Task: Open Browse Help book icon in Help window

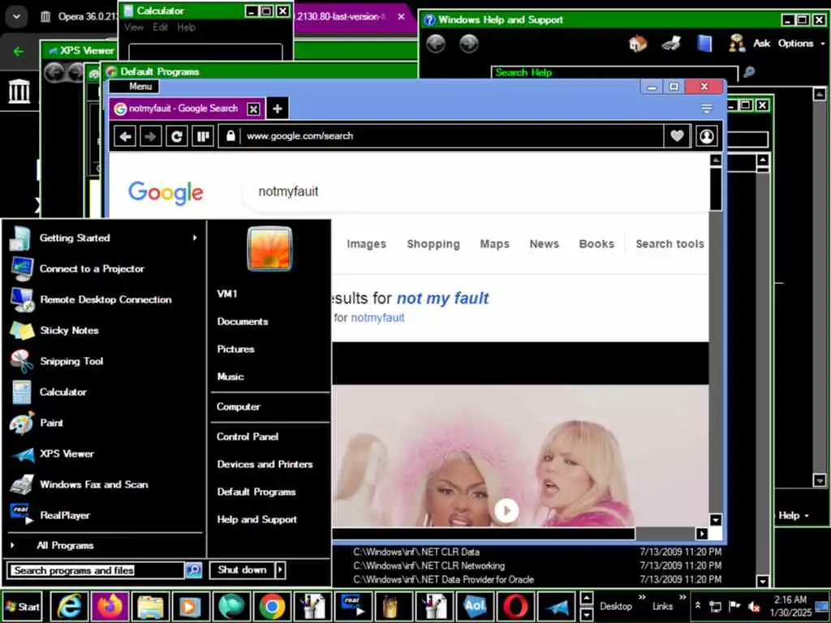Action: [x=704, y=44]
